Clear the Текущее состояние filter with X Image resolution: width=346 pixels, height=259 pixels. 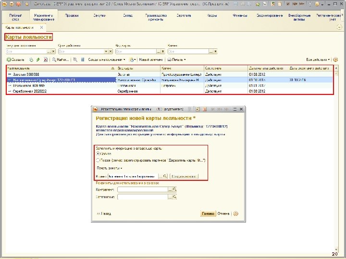coord(53,51)
